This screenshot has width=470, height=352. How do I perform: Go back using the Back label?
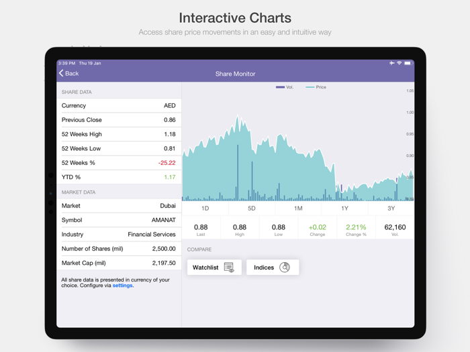click(72, 73)
